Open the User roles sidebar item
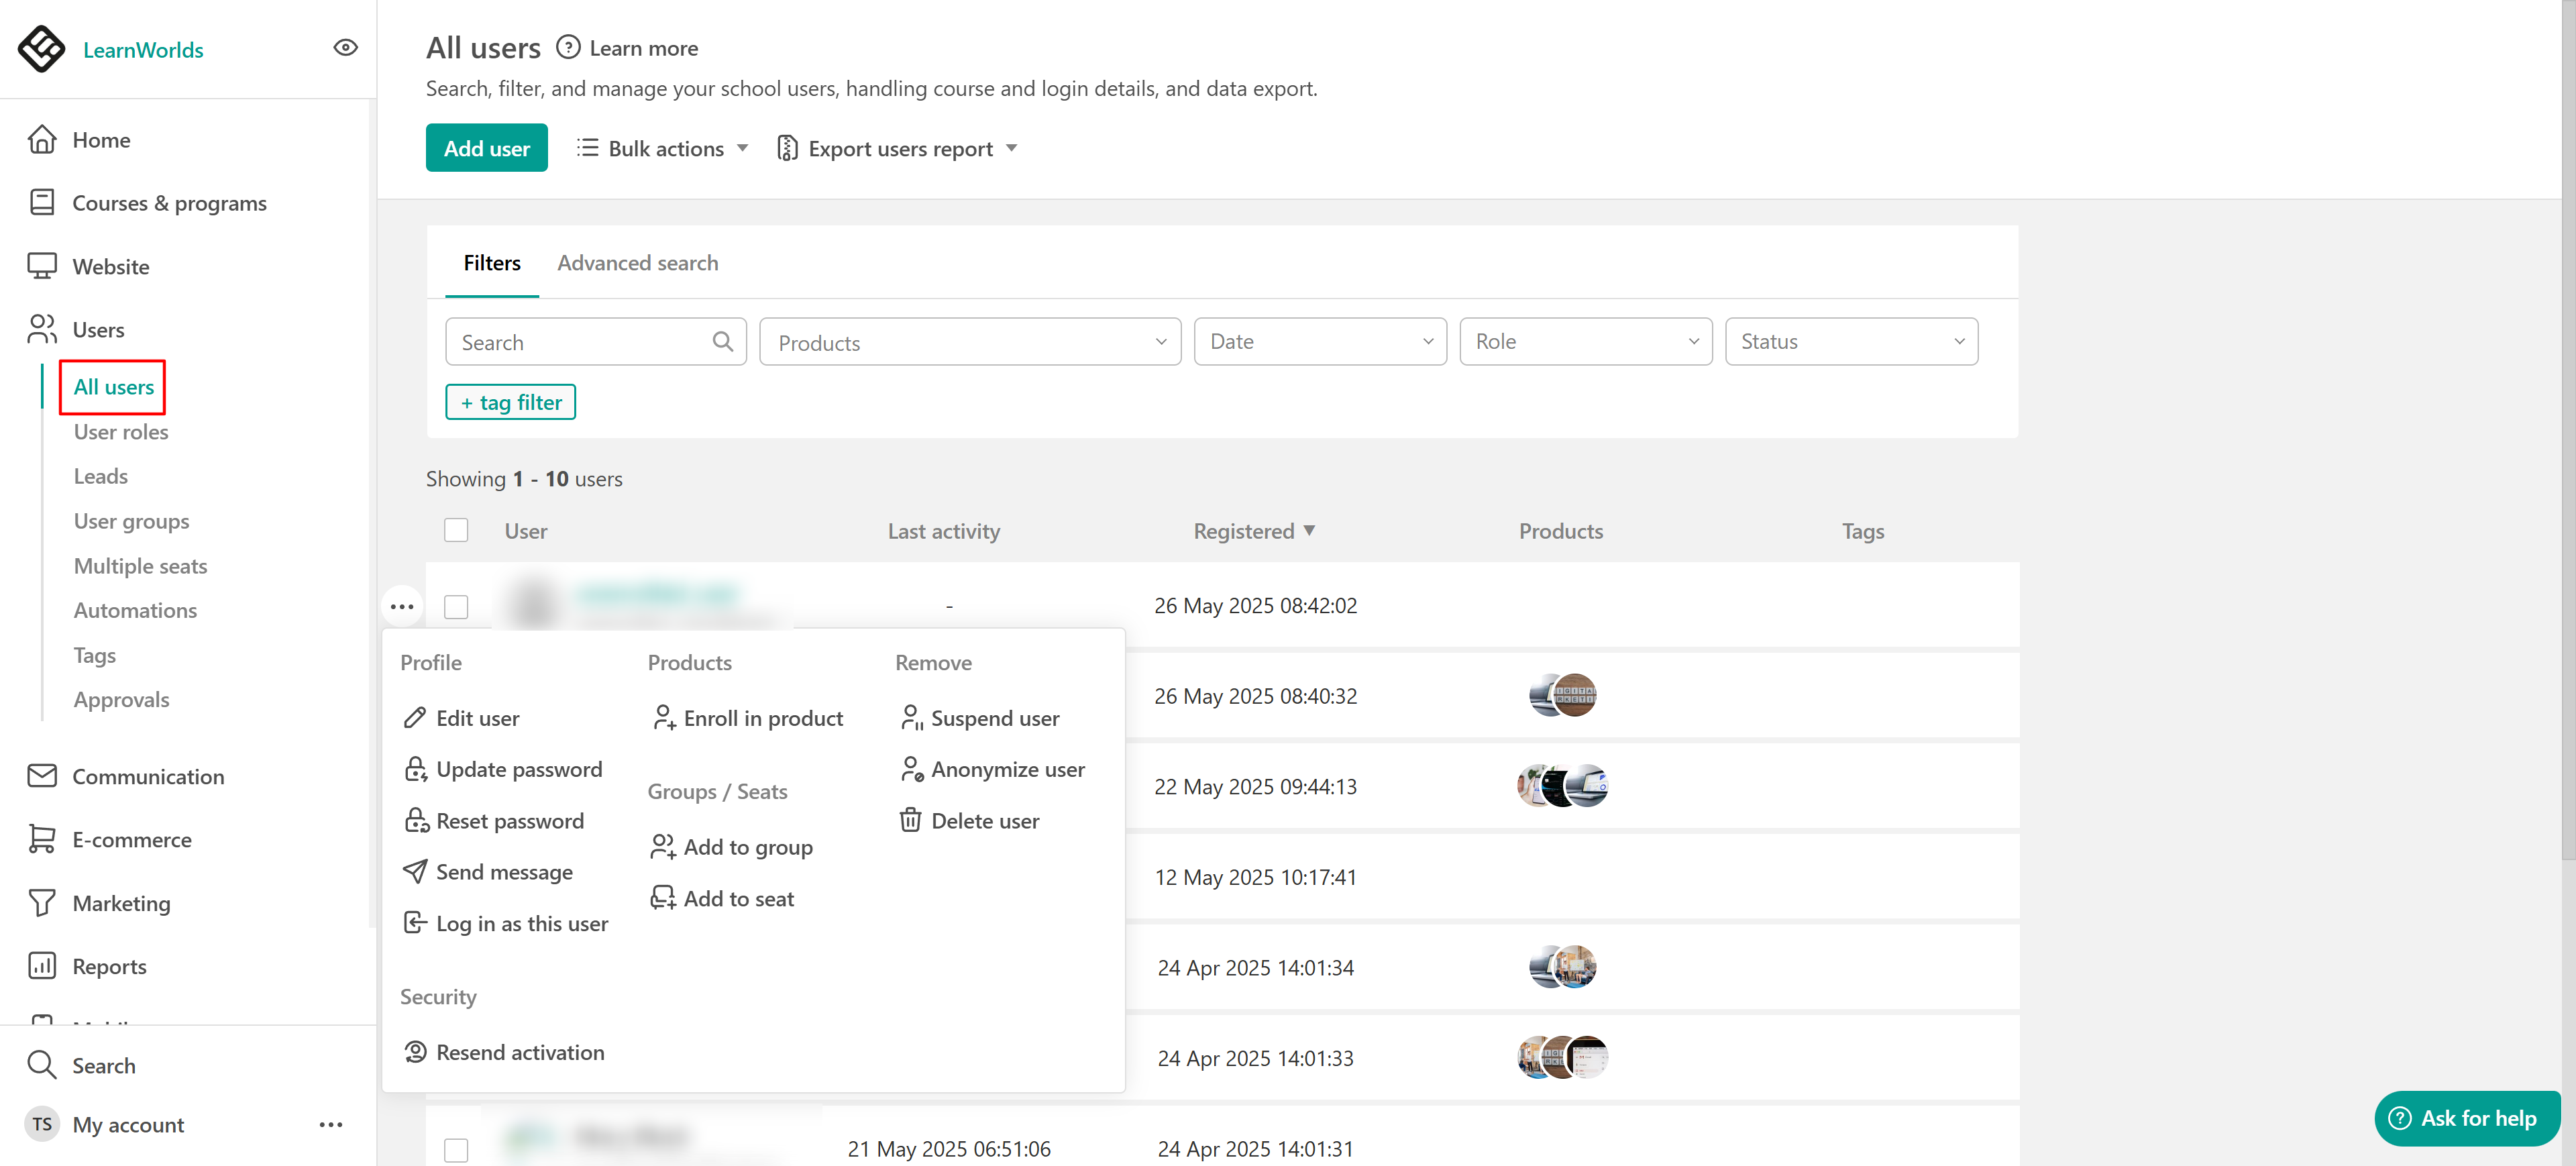The image size is (2576, 1166). (121, 432)
